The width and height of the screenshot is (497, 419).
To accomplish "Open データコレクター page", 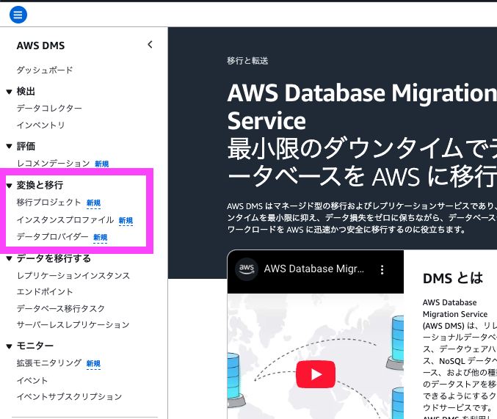I will point(49,109).
